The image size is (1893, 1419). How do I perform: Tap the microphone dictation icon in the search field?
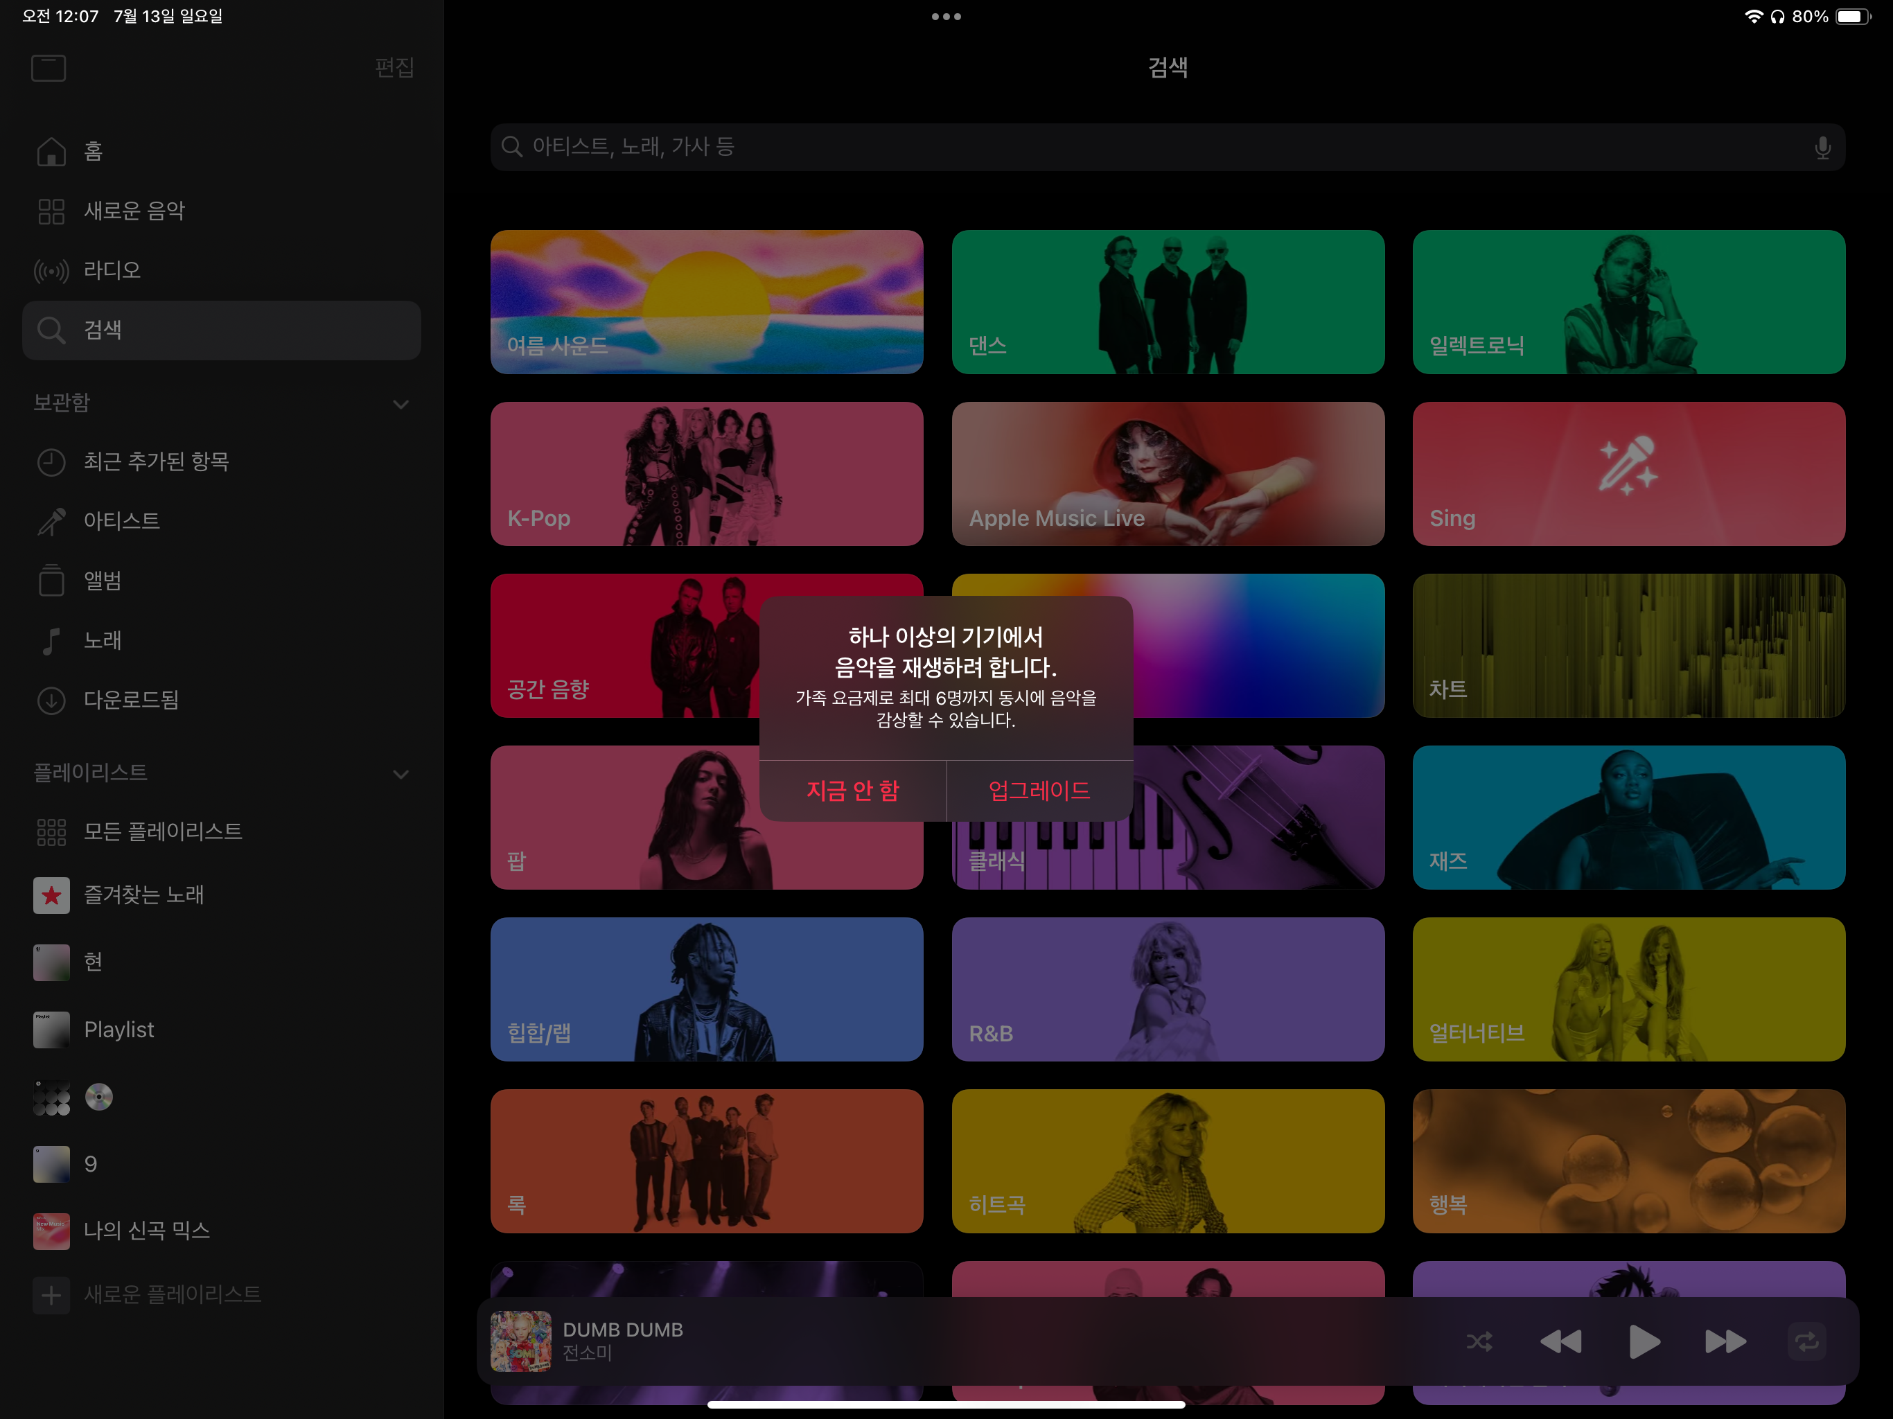pyautogui.click(x=1822, y=147)
